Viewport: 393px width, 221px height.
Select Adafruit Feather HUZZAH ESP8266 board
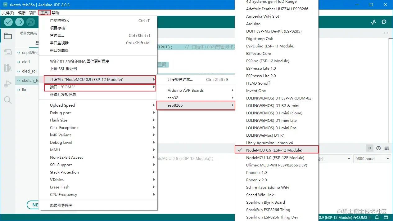coord(277,9)
